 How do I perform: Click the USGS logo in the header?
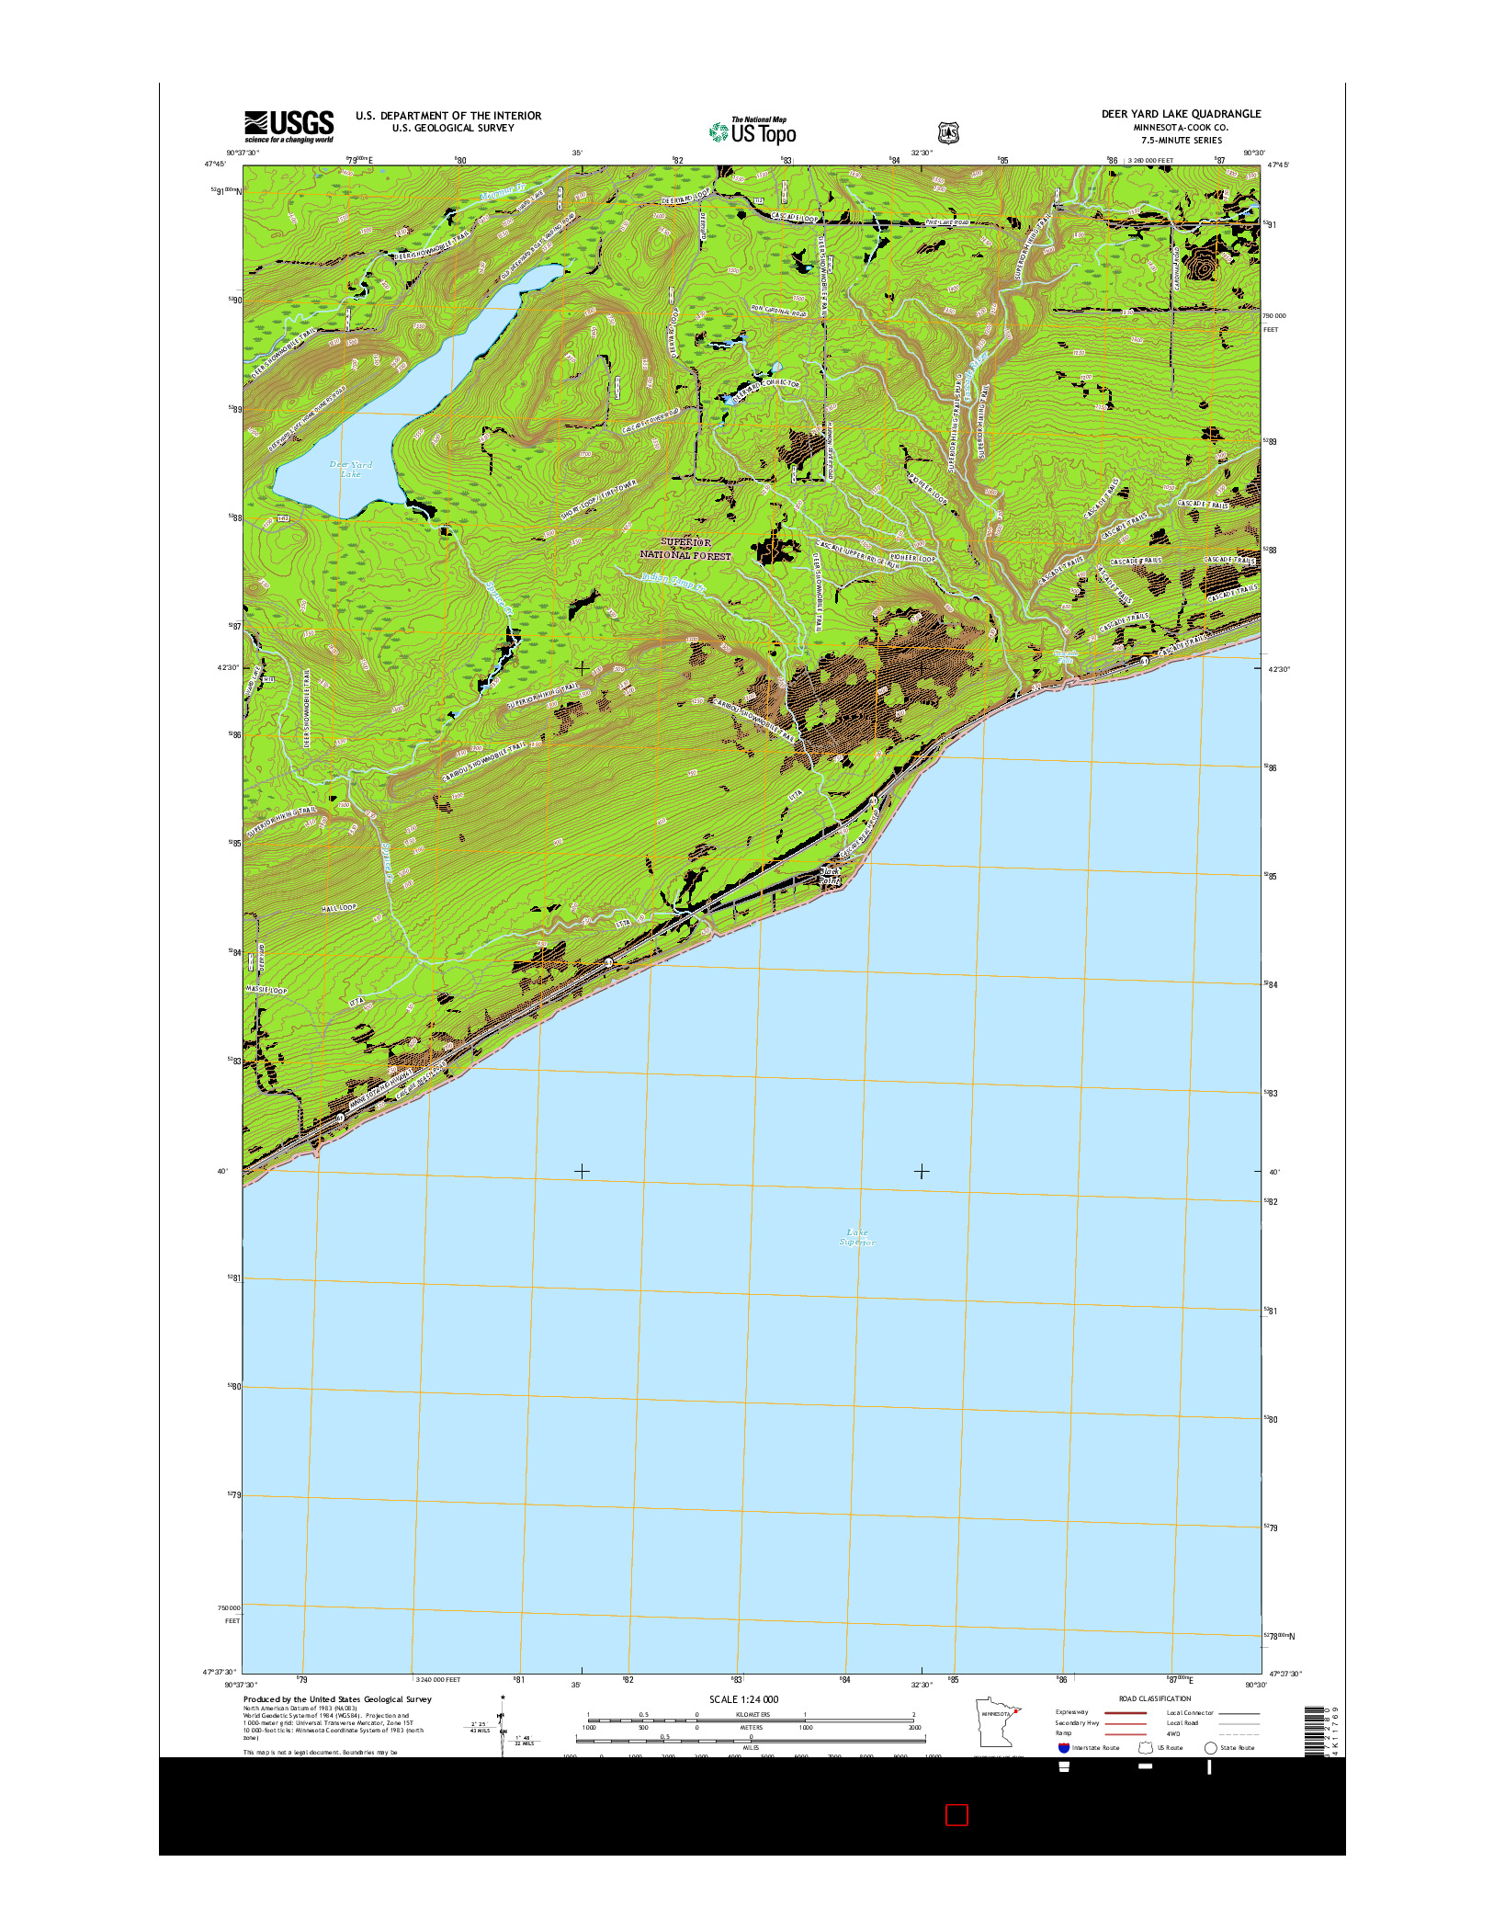(289, 127)
